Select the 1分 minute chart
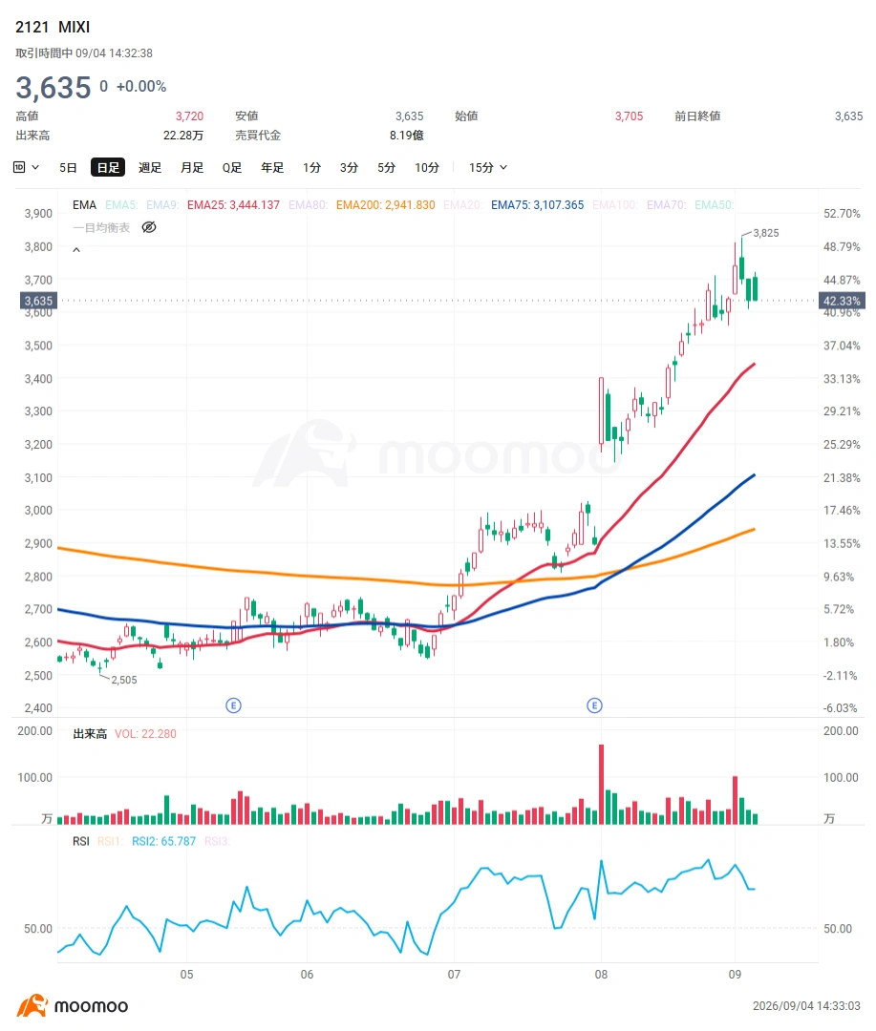Image resolution: width=876 pixels, height=1031 pixels. tap(312, 168)
